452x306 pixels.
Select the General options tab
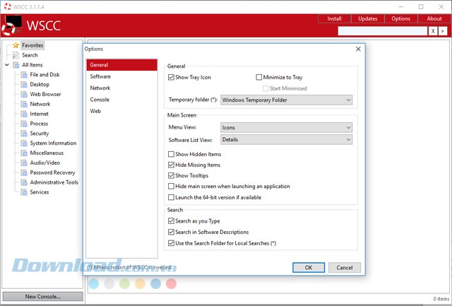(x=121, y=65)
